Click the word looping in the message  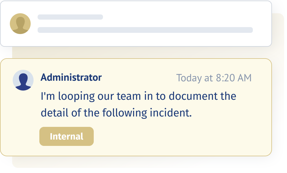(x=76, y=96)
